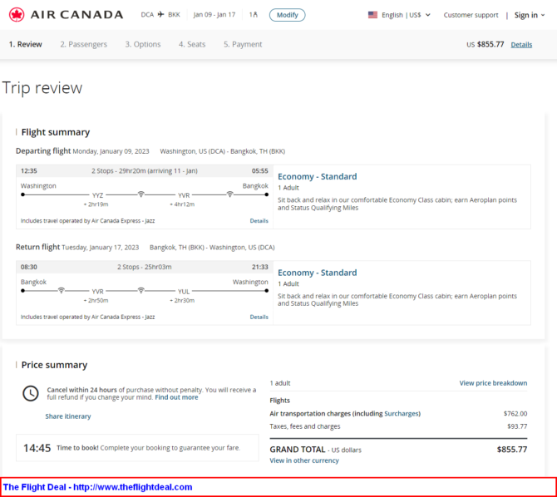Click '2 Stops - 25hr03m' return duration
Viewport: 557px width, 497px height.
[145, 267]
